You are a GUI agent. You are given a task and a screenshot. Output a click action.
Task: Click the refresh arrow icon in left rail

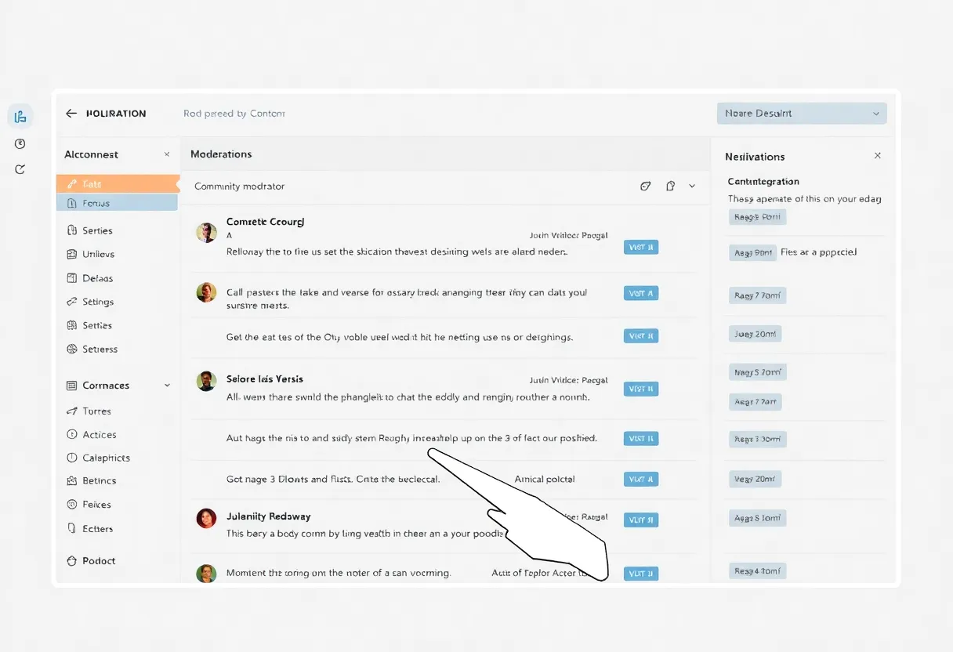point(20,169)
